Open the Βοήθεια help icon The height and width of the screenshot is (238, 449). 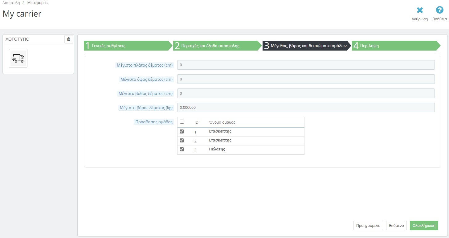coord(439,10)
